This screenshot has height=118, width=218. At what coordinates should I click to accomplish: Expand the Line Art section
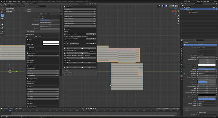point(65,71)
